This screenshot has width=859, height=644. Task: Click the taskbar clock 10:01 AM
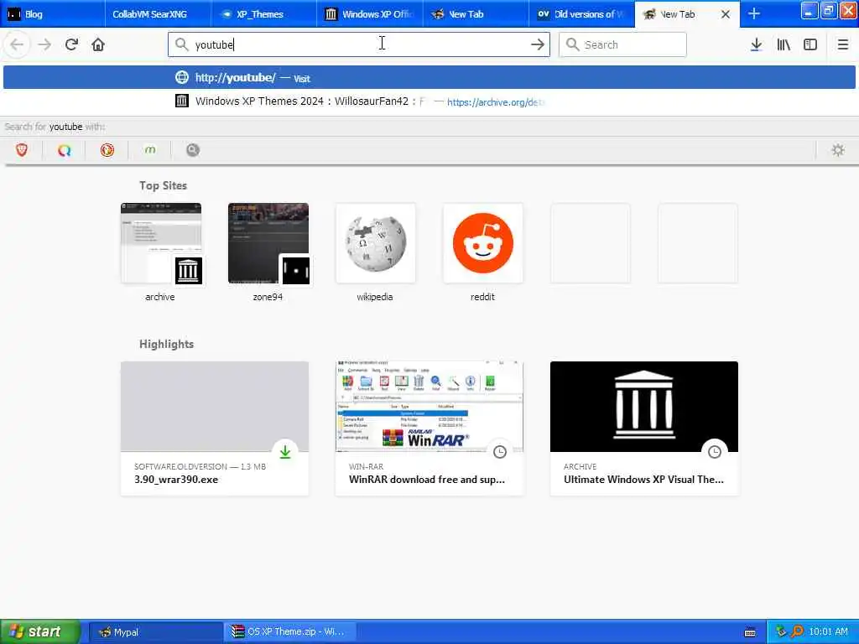point(828,632)
